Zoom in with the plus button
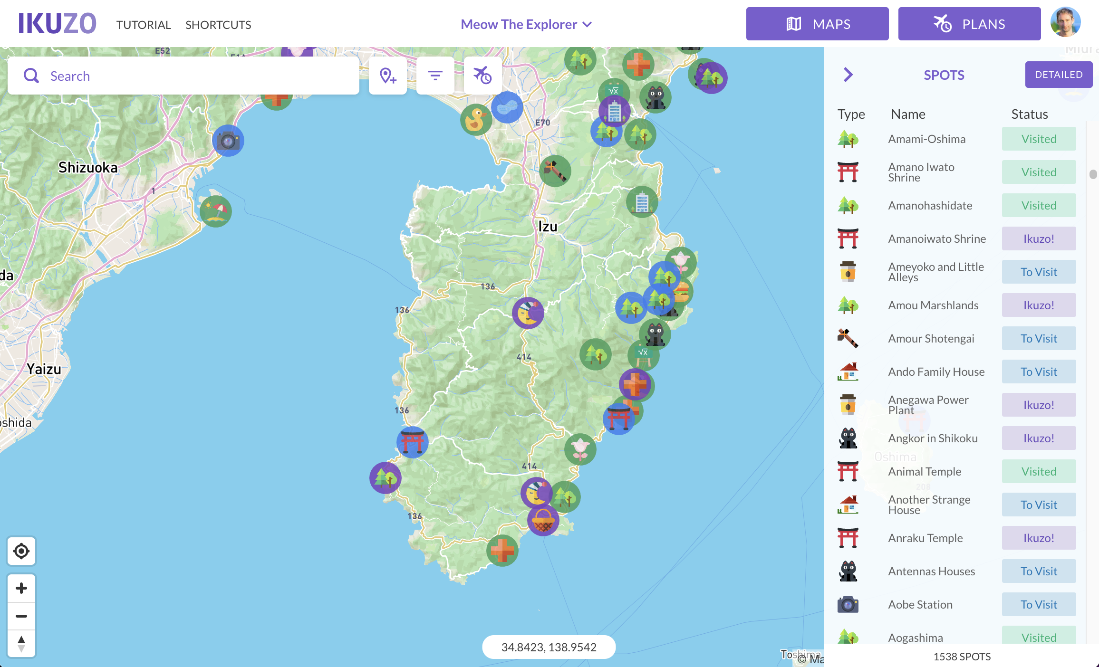Screen dimensions: 1099x667 (21, 588)
